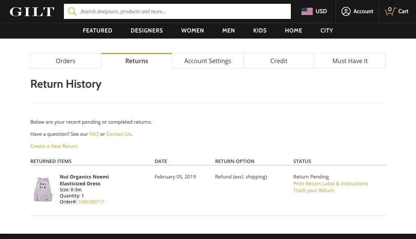
Task: Click the Refund (excl. shipping) text
Action: [x=241, y=177]
